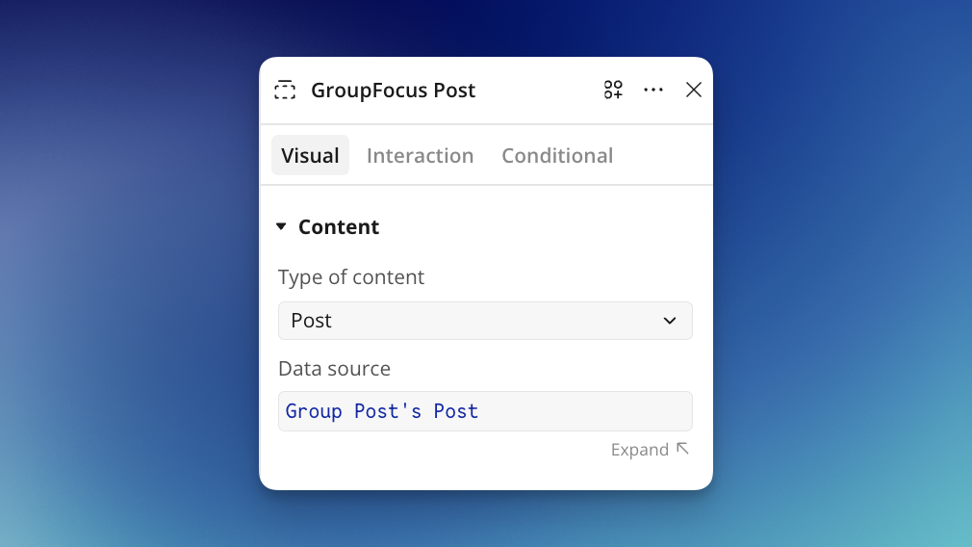The width and height of the screenshot is (972, 547).
Task: Open the Conditional tab
Action: click(557, 155)
